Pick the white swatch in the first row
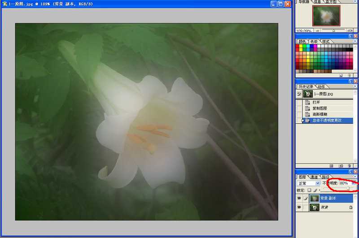This screenshot has height=238, width=359. point(319,46)
